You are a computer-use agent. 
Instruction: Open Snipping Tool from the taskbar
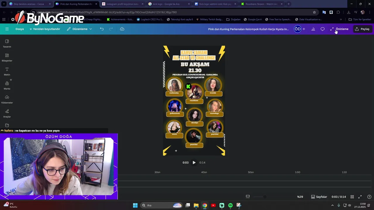click(x=239, y=205)
